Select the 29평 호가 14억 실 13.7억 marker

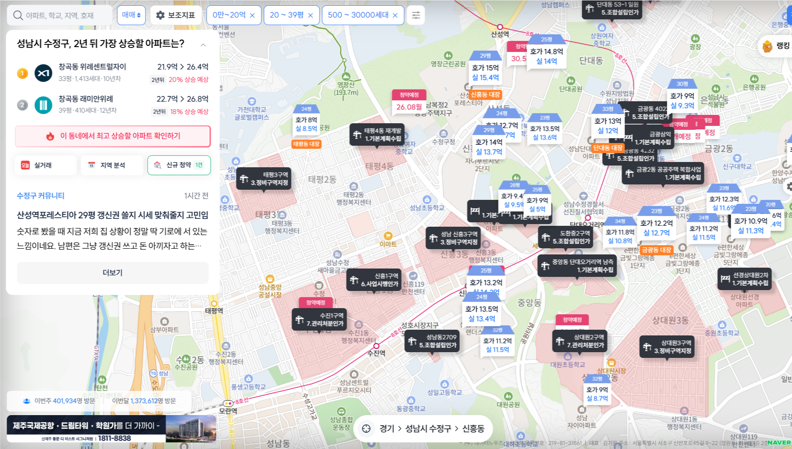tap(489, 143)
